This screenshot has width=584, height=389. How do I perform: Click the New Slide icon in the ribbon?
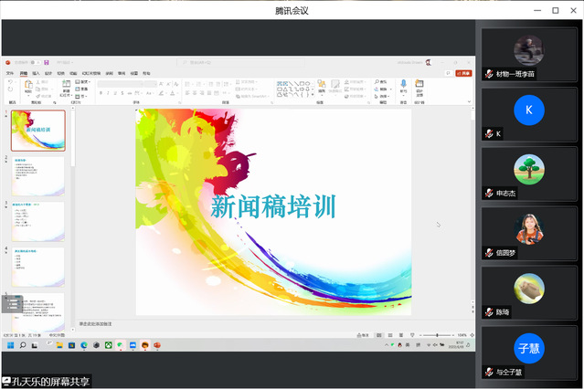[x=67, y=84]
